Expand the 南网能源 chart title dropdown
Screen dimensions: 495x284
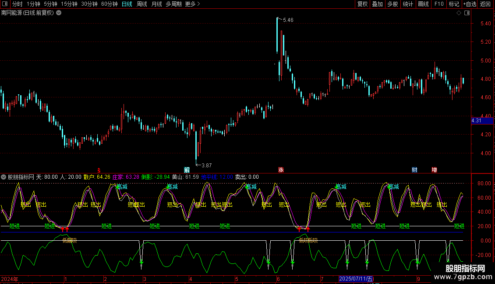pos(59,13)
